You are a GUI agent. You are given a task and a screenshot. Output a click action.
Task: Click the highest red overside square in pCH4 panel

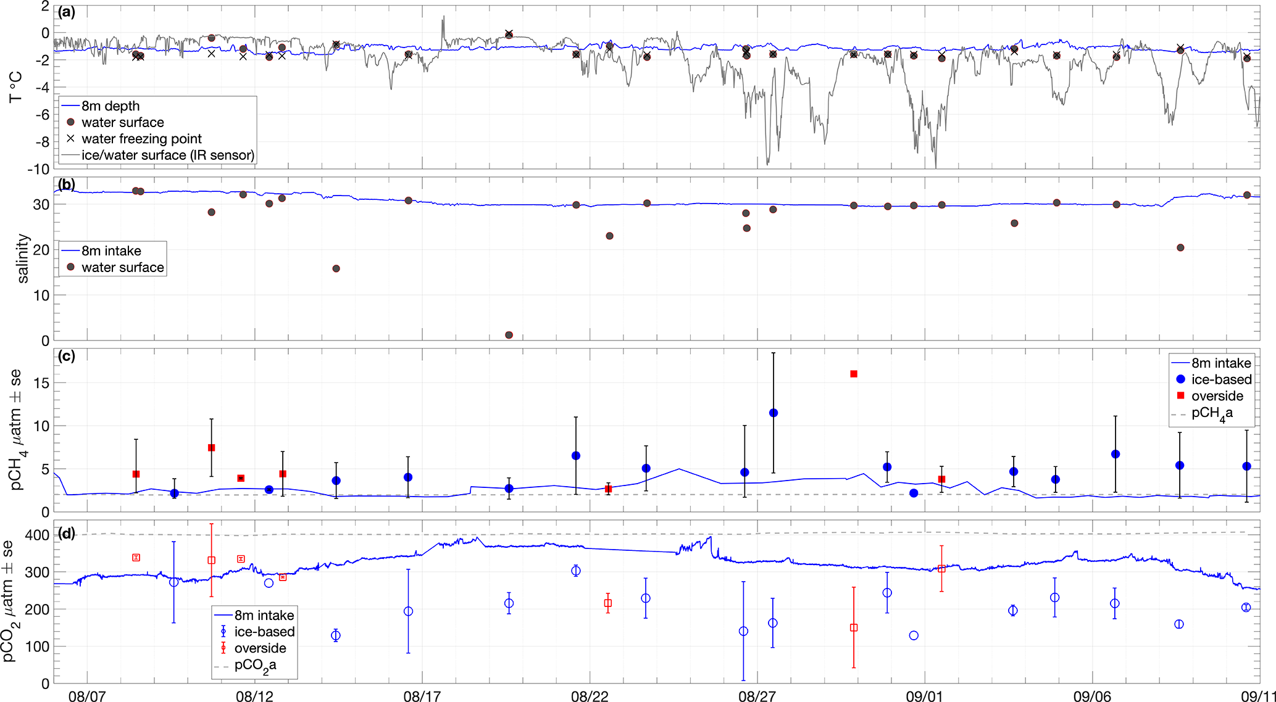click(854, 374)
